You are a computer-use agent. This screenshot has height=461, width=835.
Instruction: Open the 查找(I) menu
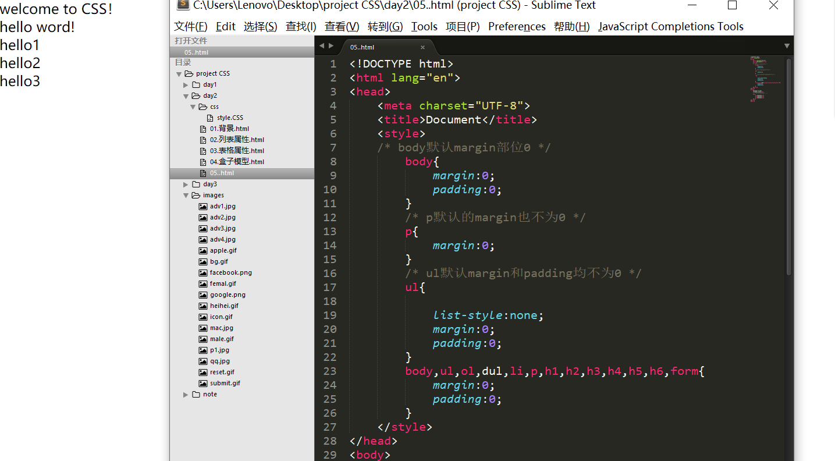point(301,27)
